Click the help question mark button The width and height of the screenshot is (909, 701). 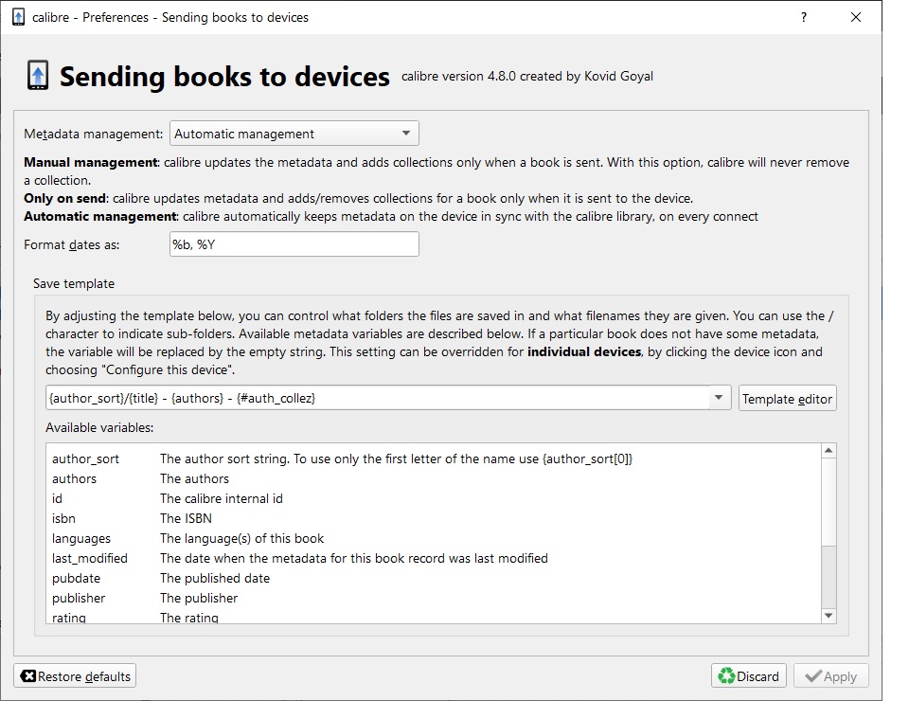tap(804, 17)
